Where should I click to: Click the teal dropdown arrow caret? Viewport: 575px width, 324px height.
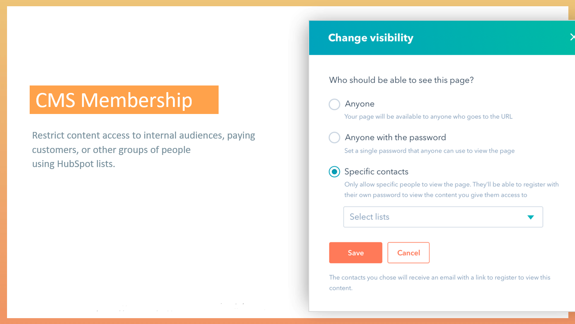tap(530, 217)
